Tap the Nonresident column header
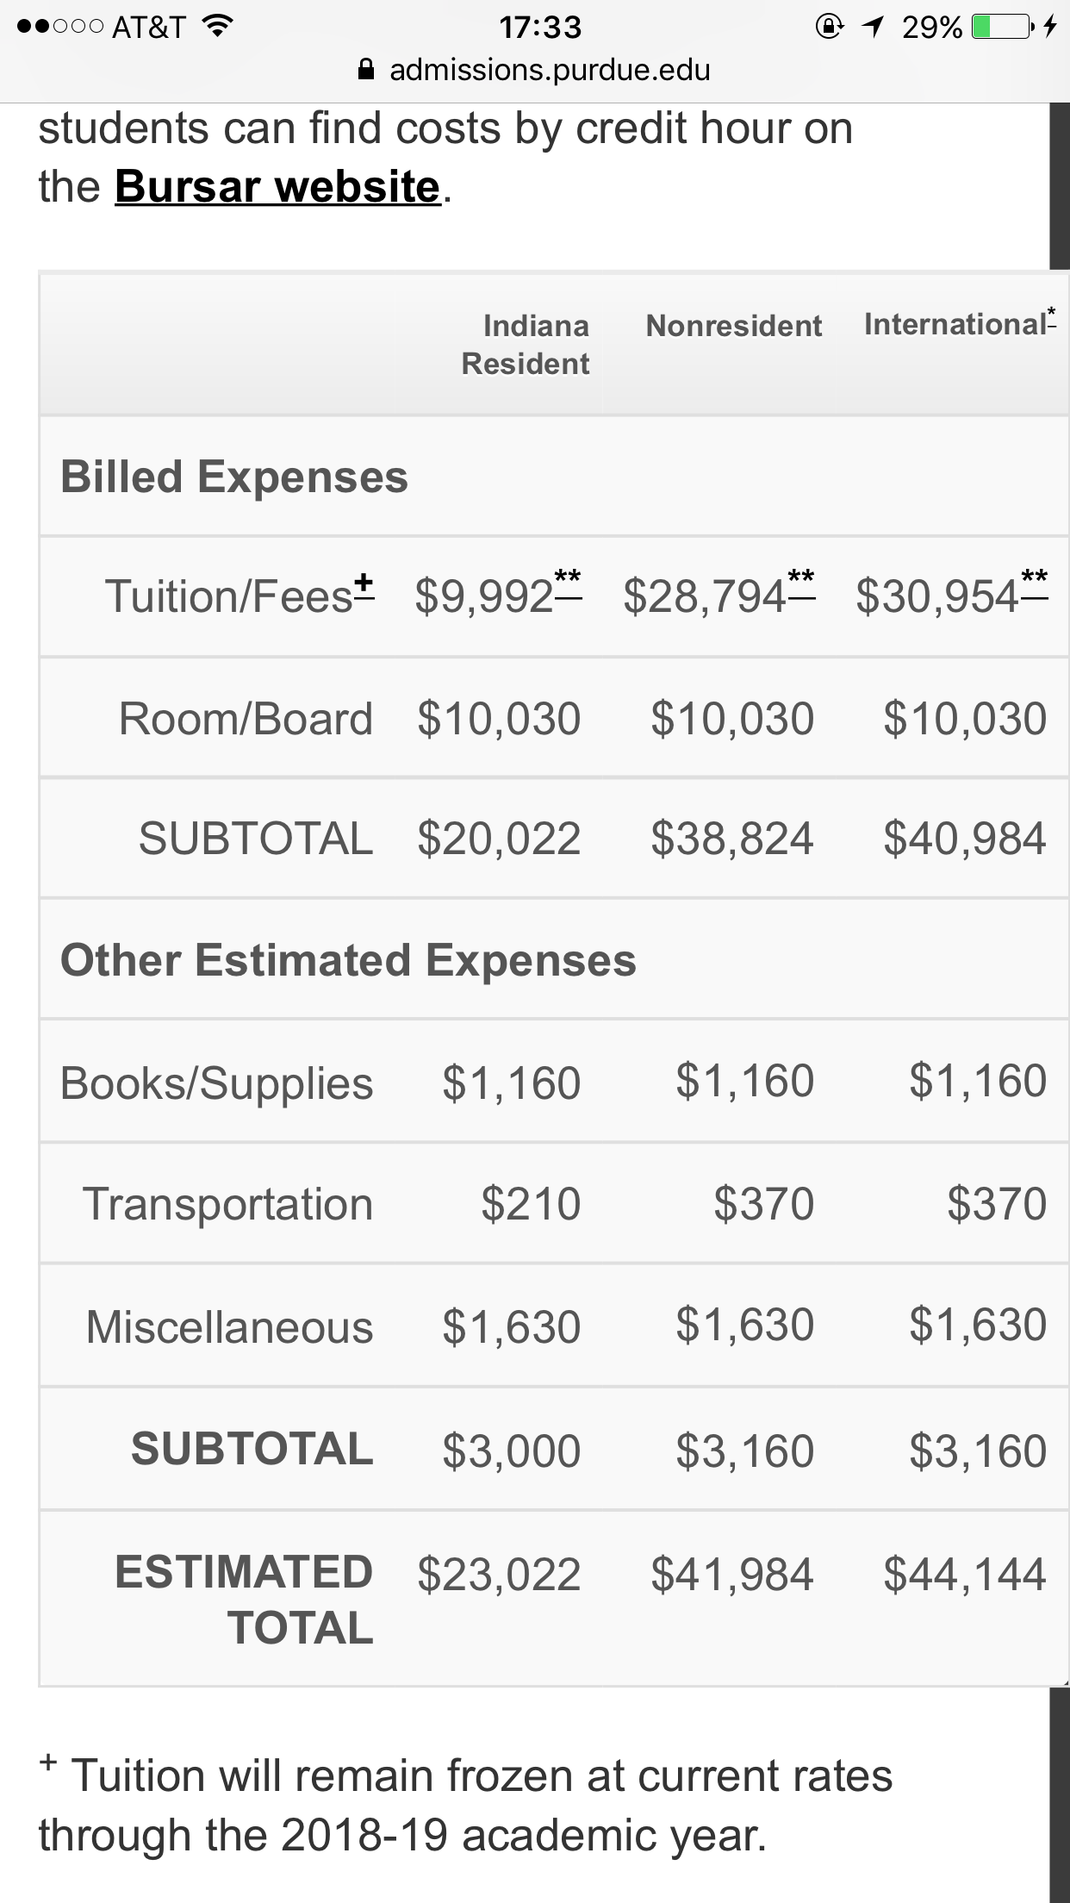 [x=734, y=326]
